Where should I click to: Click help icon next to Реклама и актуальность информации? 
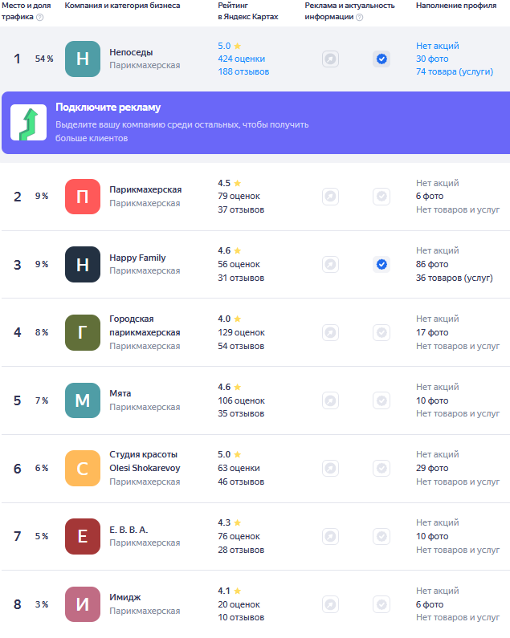(359, 17)
